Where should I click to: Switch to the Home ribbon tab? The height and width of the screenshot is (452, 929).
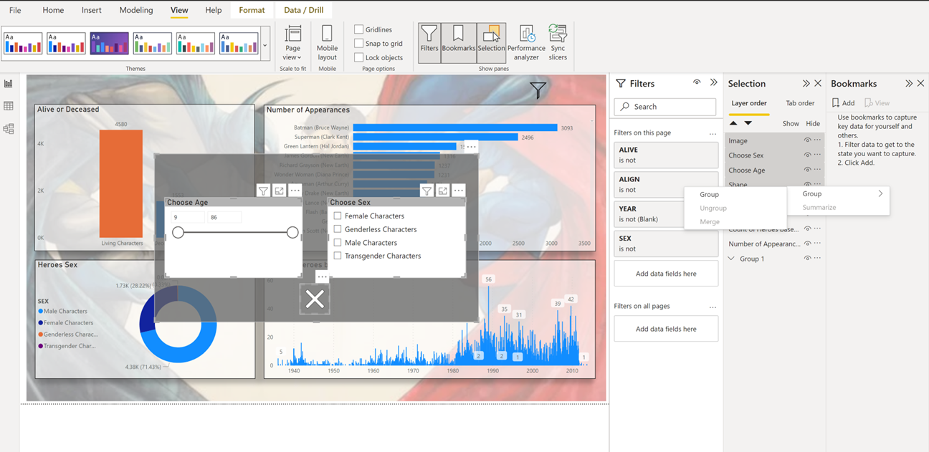pyautogui.click(x=53, y=10)
